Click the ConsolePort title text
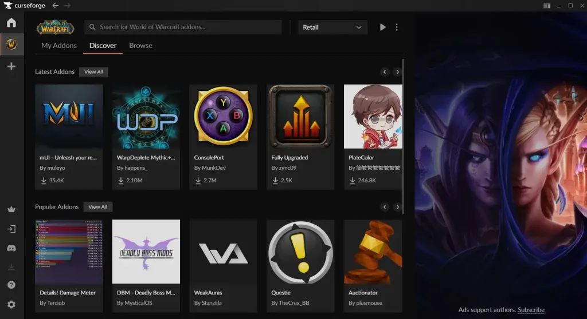This screenshot has width=587, height=319. point(209,158)
